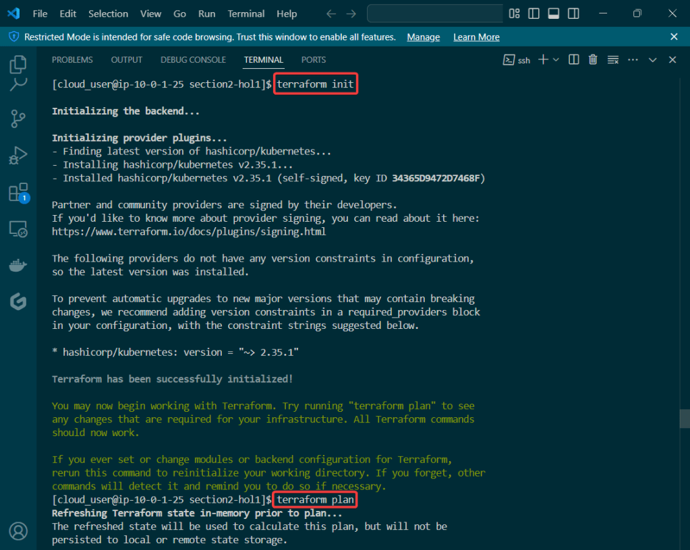This screenshot has height=550, width=690.
Task: Split the terminal using split icon
Action: coord(574,60)
